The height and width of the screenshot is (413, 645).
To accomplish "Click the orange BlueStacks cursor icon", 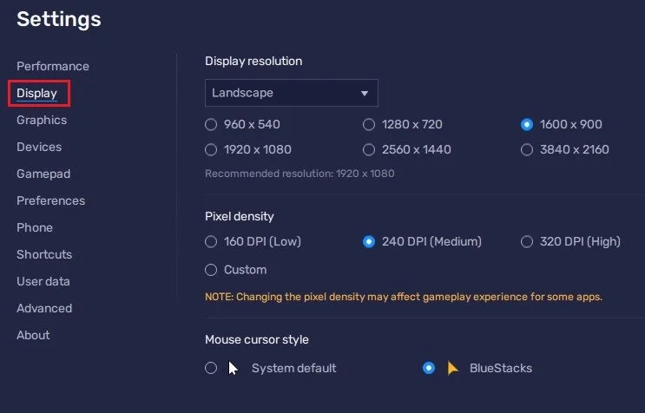I will 452,368.
